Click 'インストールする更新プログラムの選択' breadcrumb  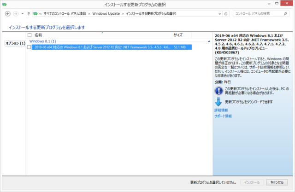click(151, 14)
